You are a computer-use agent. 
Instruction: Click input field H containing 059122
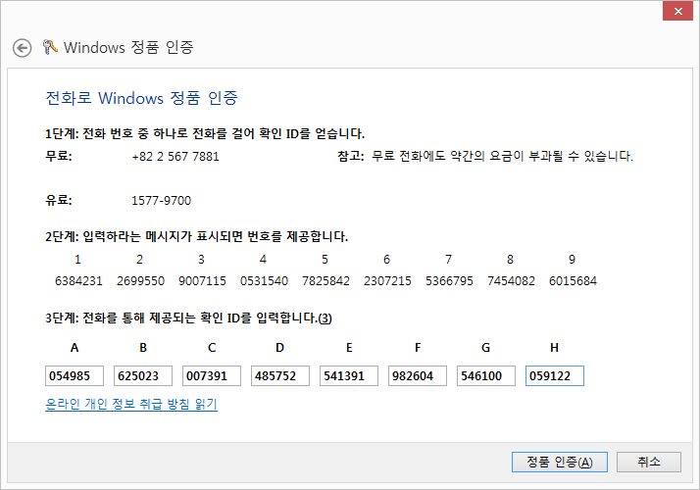tap(555, 375)
